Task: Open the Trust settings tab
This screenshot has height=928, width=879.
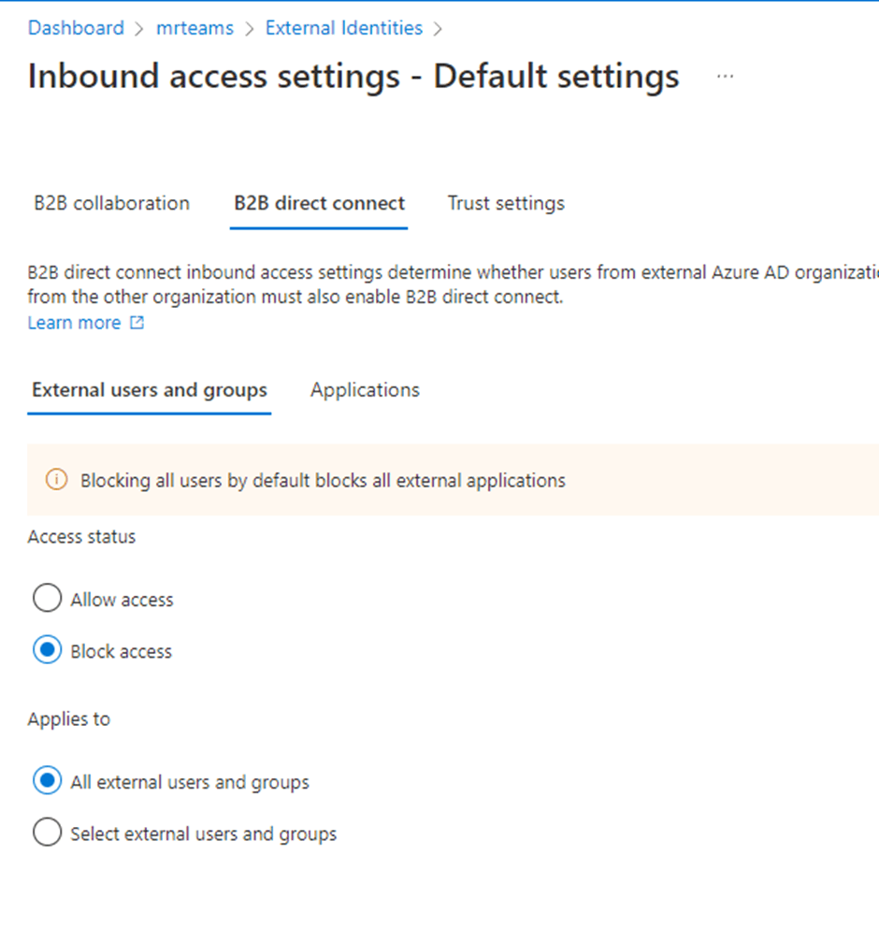Action: click(x=506, y=203)
